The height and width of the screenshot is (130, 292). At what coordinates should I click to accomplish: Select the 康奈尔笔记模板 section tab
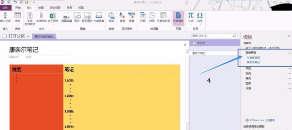tap(44, 37)
